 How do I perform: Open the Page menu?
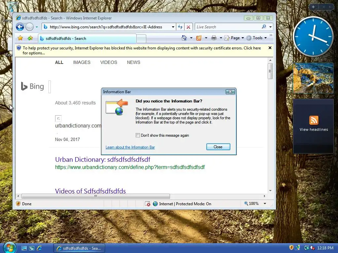[234, 38]
